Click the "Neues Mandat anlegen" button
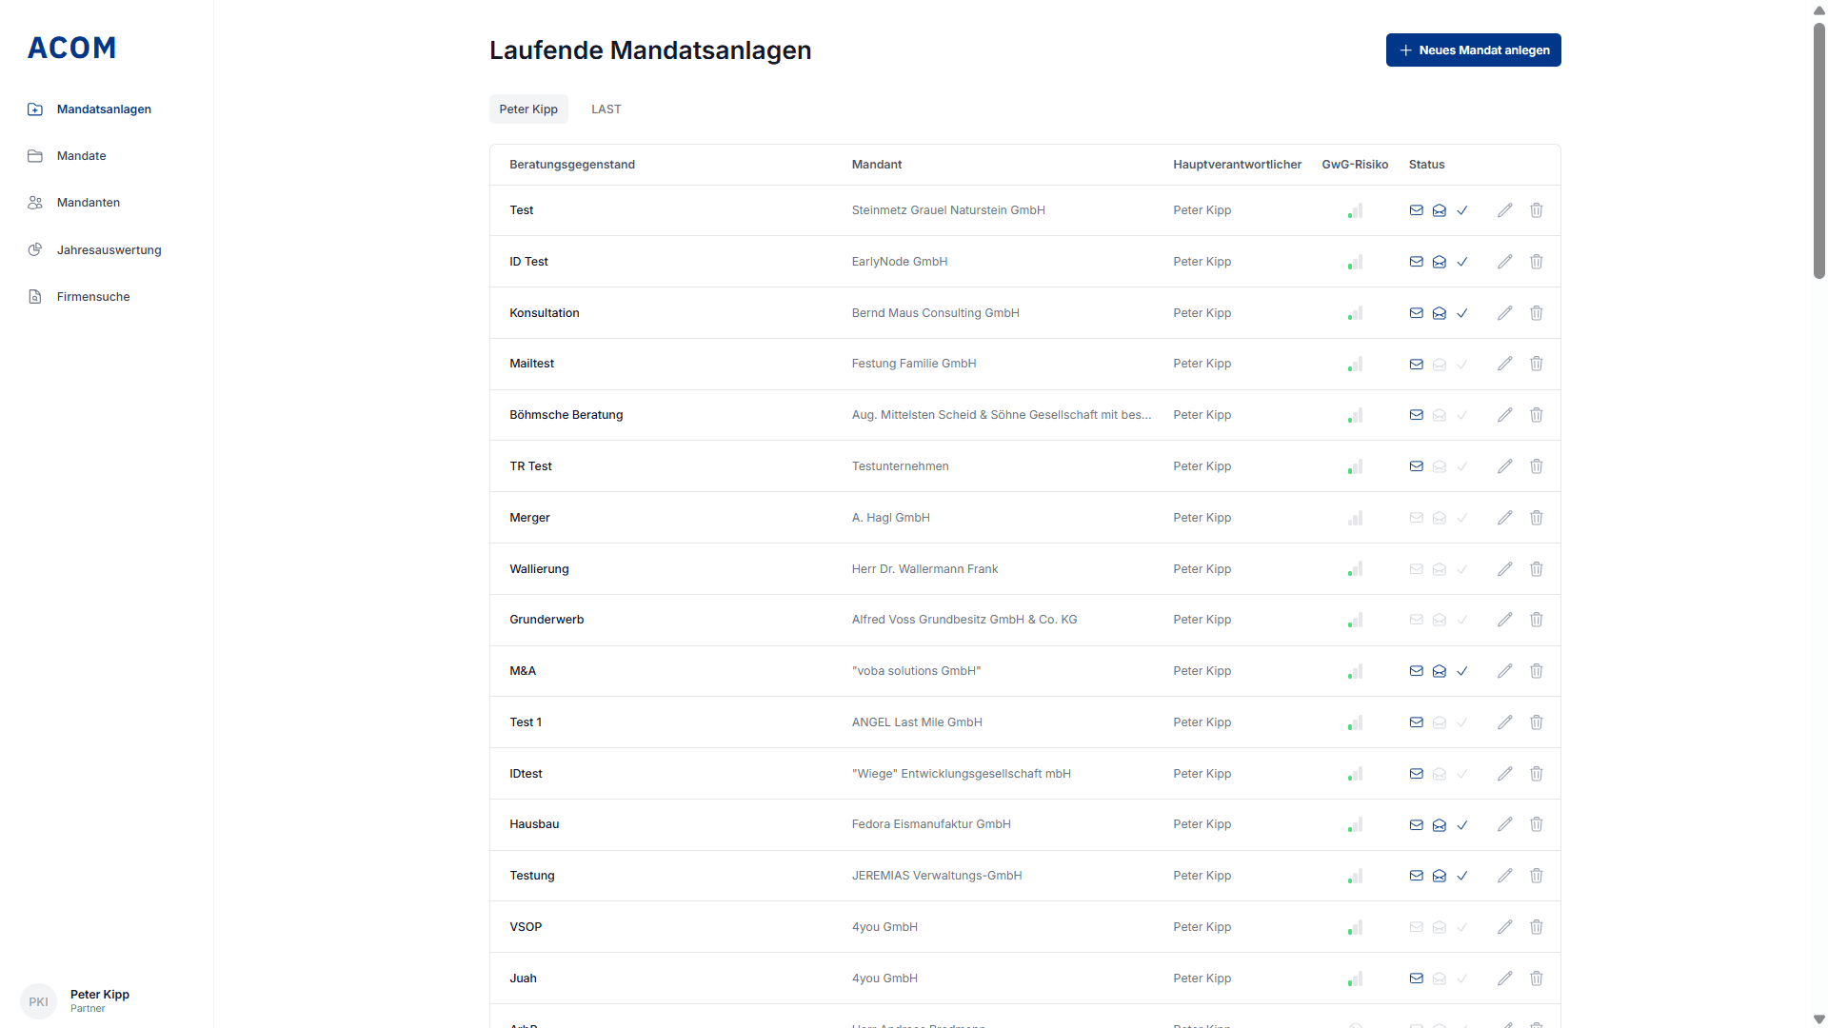Screen dimensions: 1828x1028 coord(1473,49)
